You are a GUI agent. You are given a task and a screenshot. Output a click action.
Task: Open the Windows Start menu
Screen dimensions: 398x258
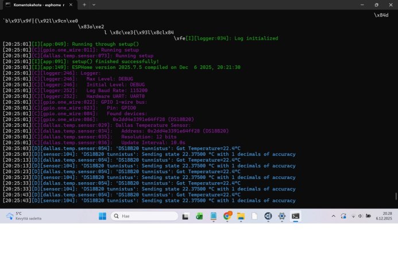102,216
